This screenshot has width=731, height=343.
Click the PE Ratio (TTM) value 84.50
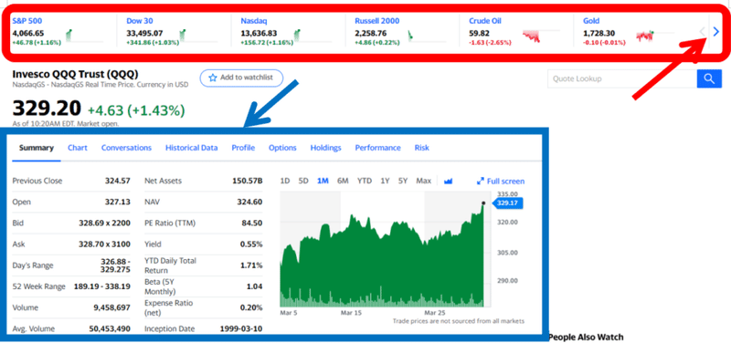tap(252, 223)
